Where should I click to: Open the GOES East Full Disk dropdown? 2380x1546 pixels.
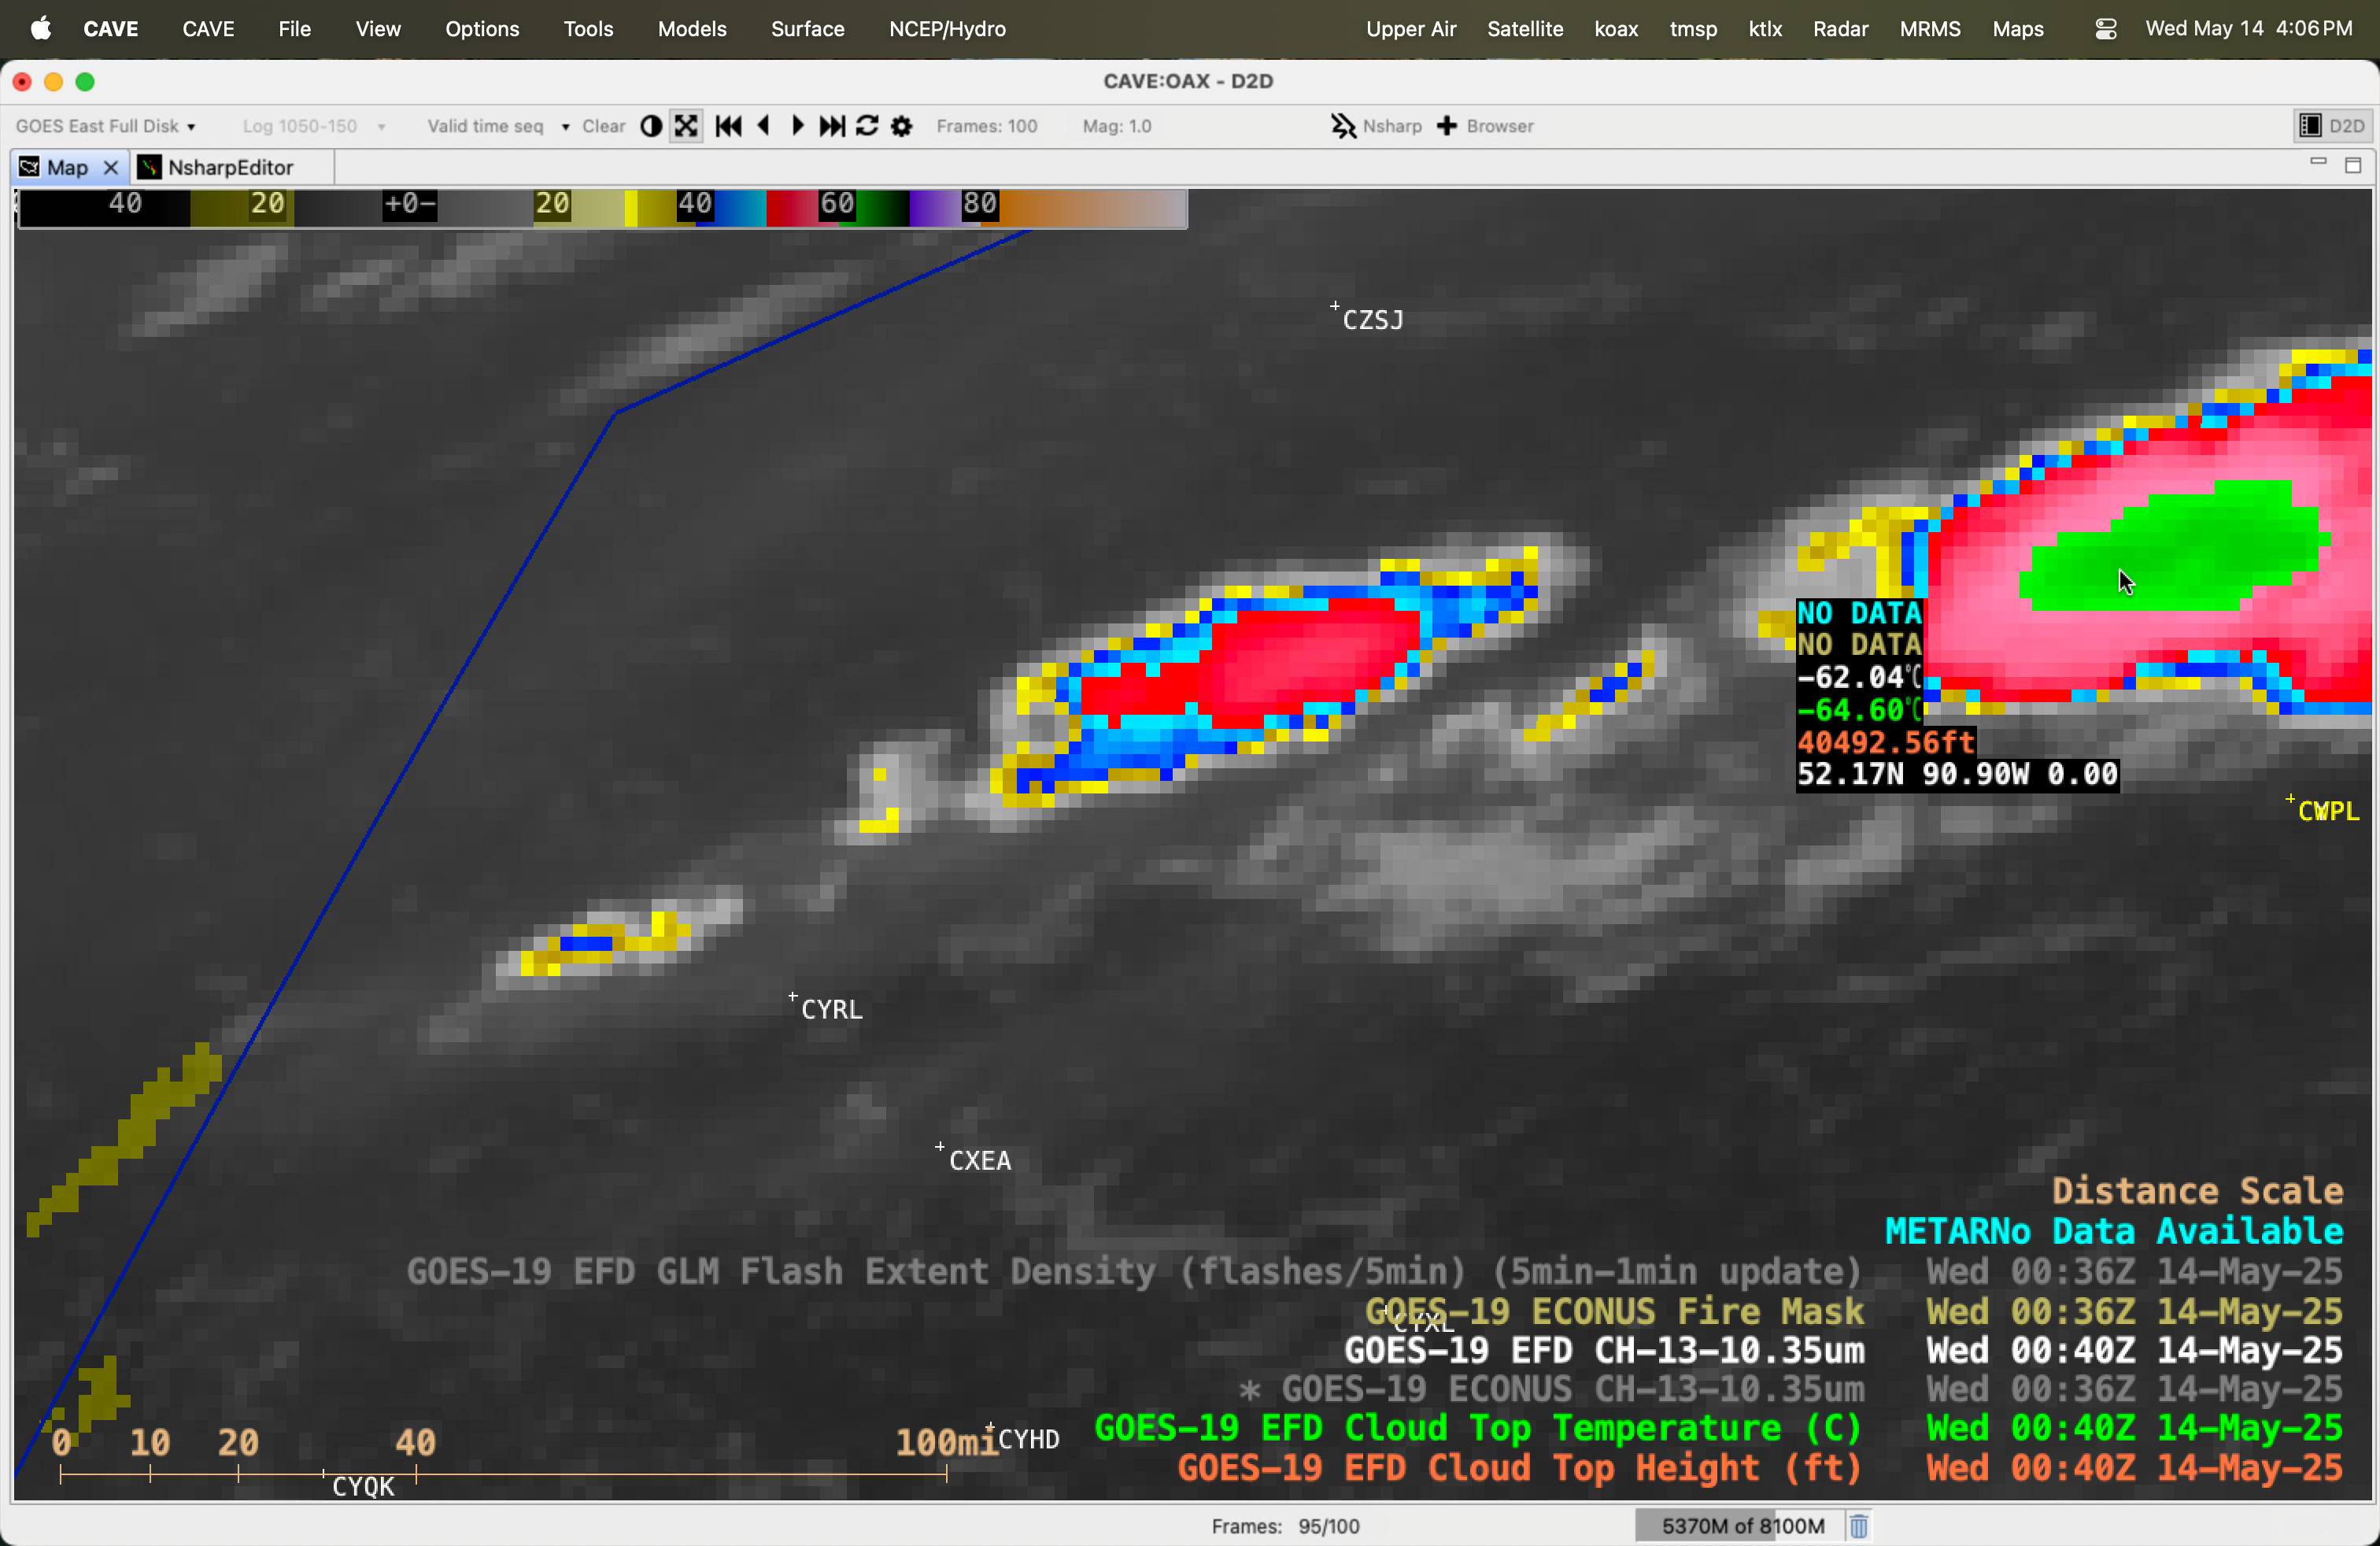tap(105, 126)
